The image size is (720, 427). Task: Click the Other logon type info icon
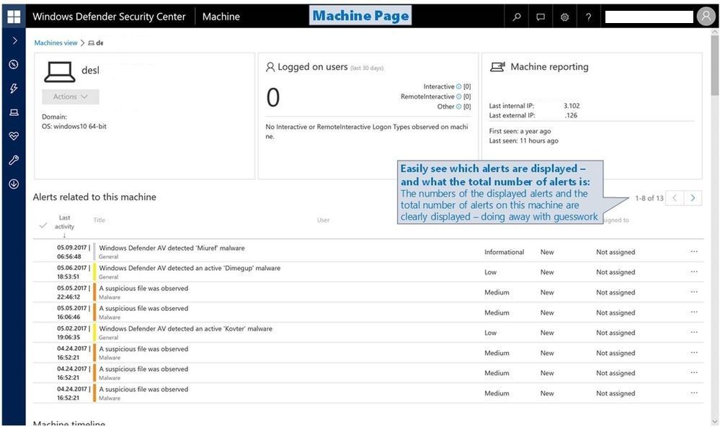pos(458,107)
